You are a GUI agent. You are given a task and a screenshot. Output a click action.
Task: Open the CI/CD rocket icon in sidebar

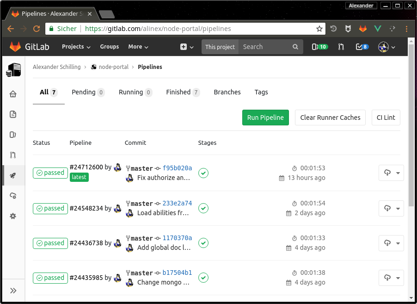12,175
